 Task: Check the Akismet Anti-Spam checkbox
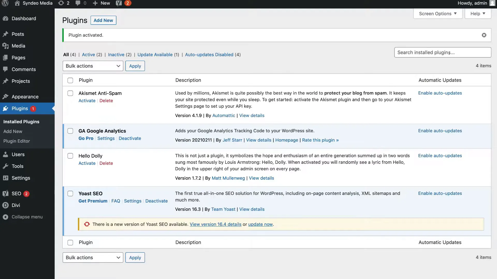[x=70, y=93]
